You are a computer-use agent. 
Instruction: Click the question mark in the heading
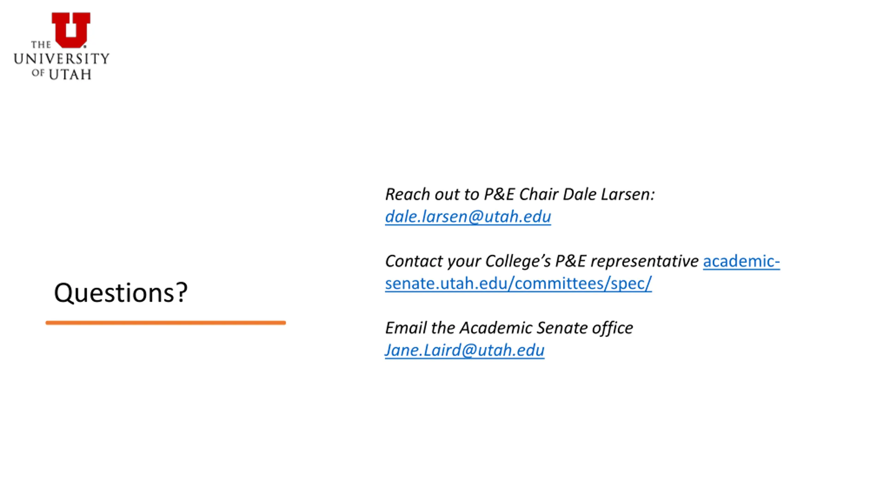181,292
